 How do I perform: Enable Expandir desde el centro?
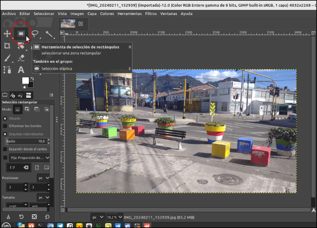point(5,149)
